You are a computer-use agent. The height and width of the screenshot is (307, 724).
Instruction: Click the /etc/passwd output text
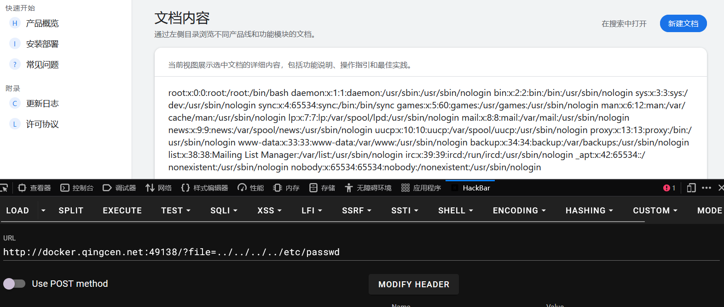click(430, 130)
